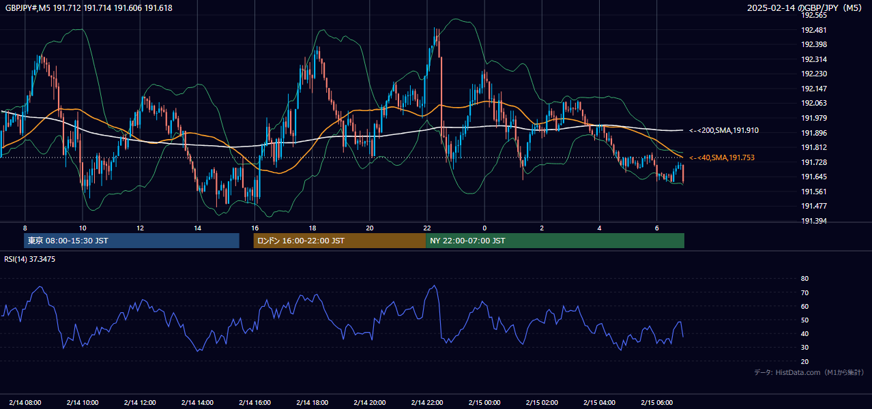Screen dimensions: 872x409
Task: Select the RSI scale level 30
Action: click(804, 347)
